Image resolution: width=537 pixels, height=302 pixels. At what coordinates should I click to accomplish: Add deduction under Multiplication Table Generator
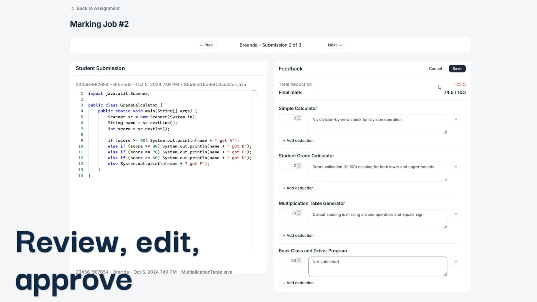coord(298,235)
